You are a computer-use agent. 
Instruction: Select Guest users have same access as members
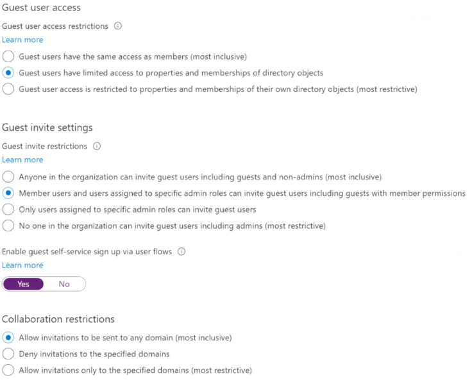coord(8,56)
